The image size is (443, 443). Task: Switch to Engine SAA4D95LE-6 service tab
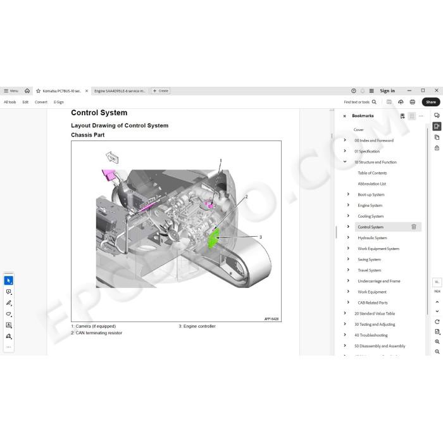coord(120,91)
